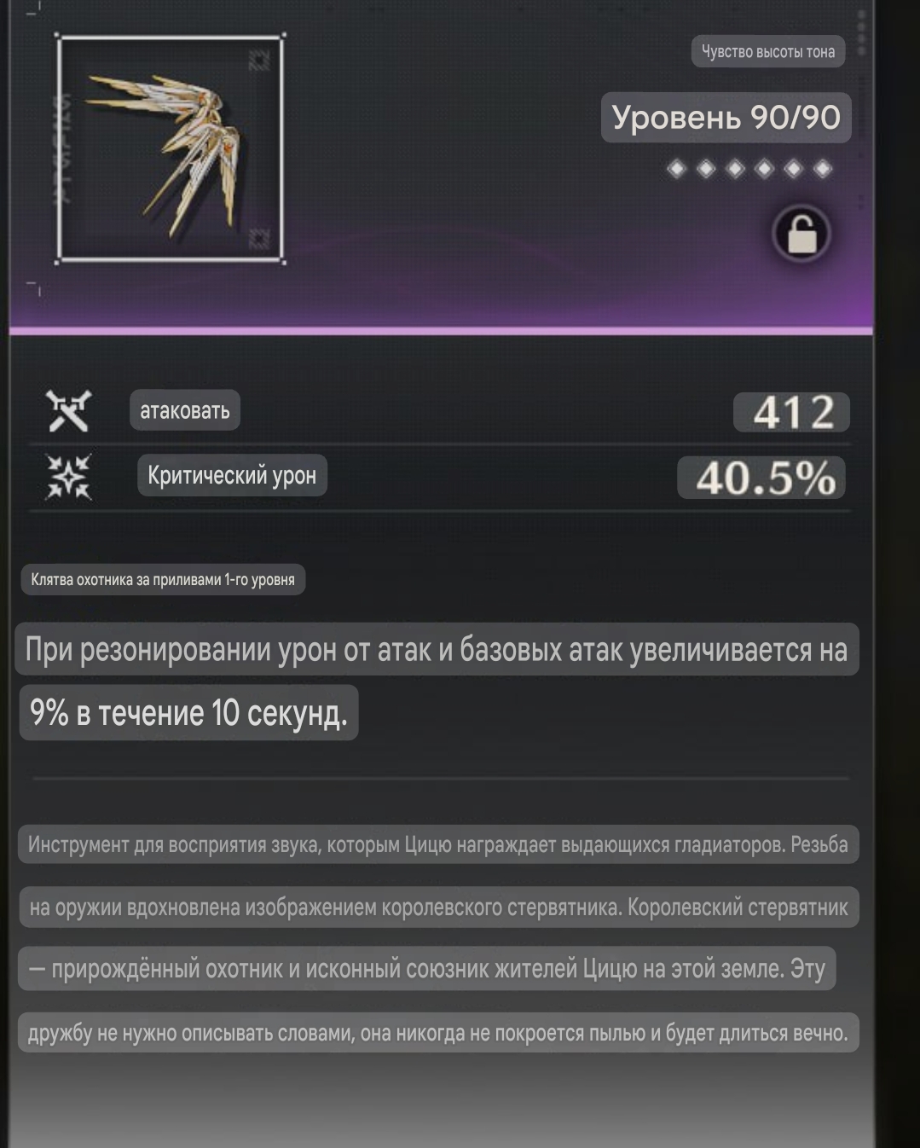Toggle the weapon lock icon
Screen dimensions: 920x1148
point(801,234)
